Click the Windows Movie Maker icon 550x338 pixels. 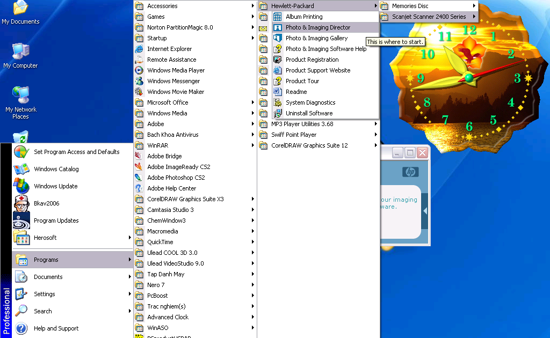coord(139,92)
